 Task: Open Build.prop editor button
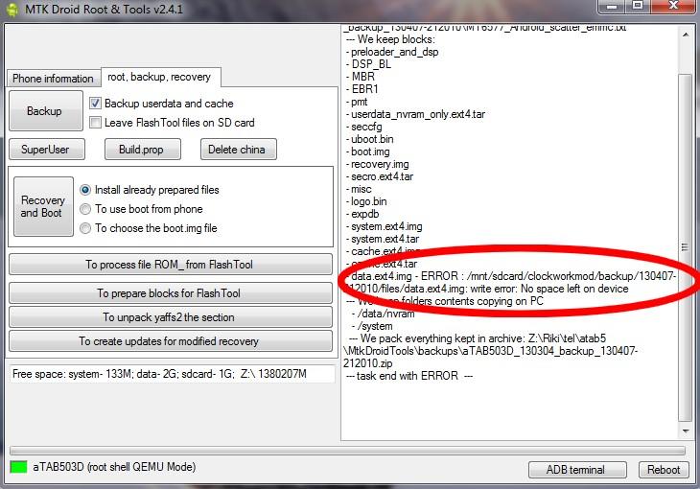(x=143, y=150)
